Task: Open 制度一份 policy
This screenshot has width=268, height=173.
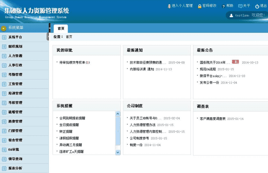Action: tap(136, 145)
